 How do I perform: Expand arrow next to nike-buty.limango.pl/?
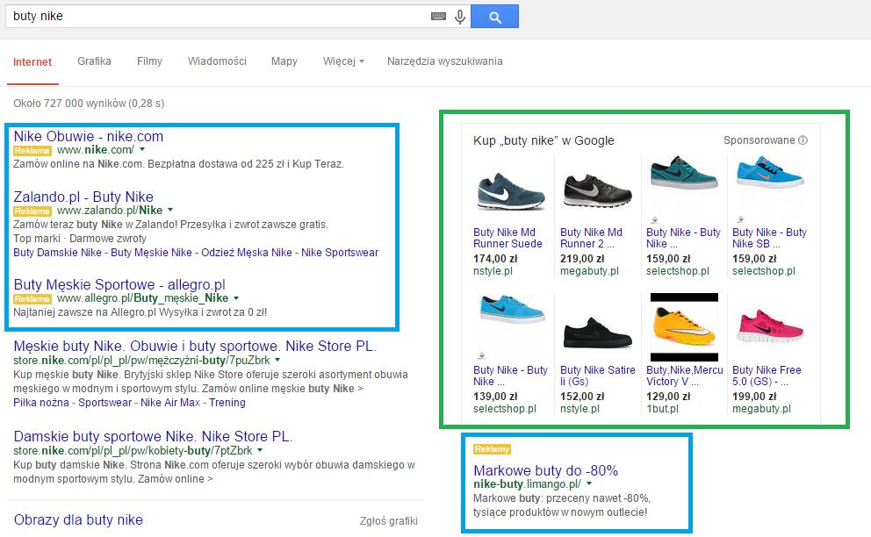[589, 484]
